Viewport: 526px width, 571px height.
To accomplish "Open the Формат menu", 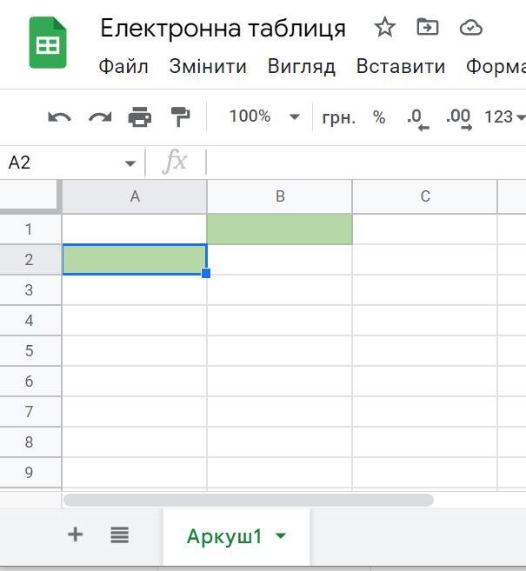I will point(496,67).
